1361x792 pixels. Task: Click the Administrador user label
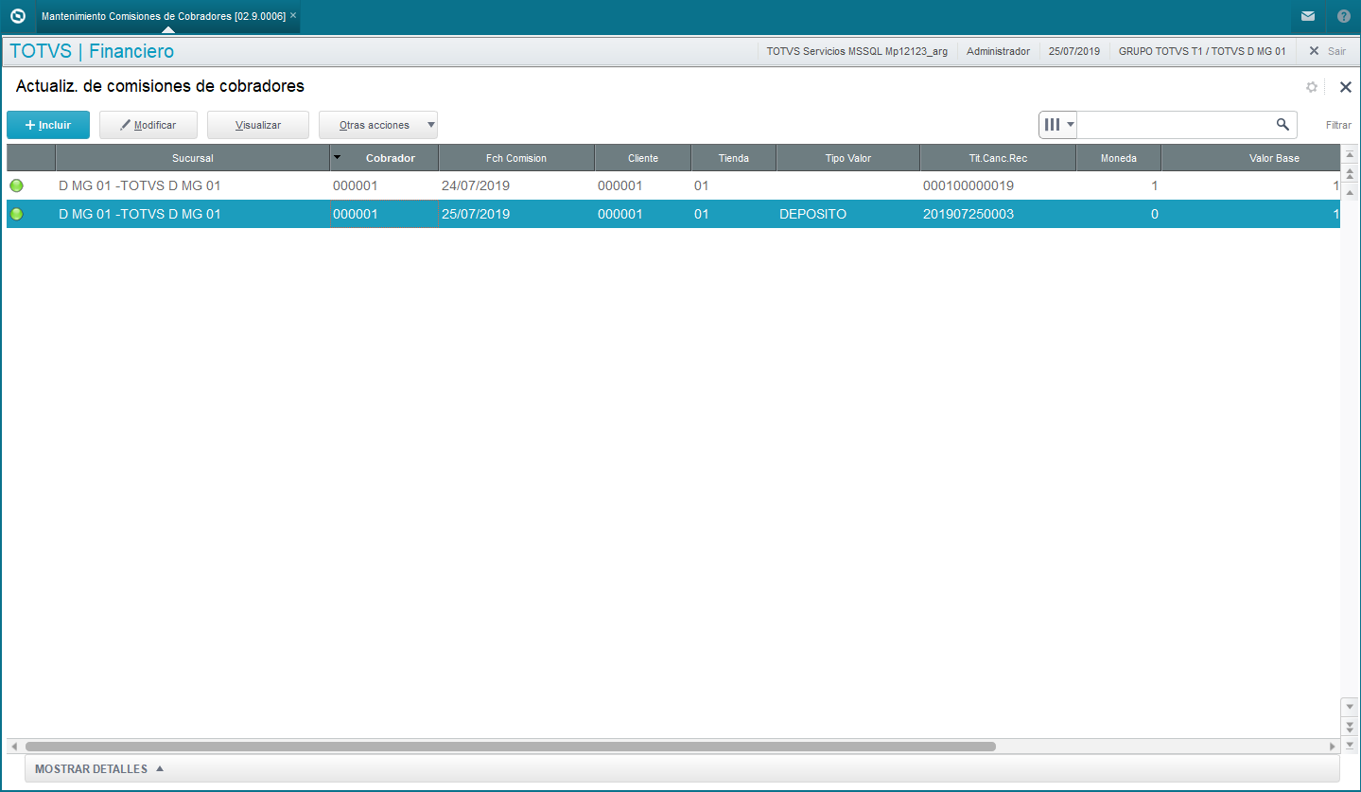point(998,51)
